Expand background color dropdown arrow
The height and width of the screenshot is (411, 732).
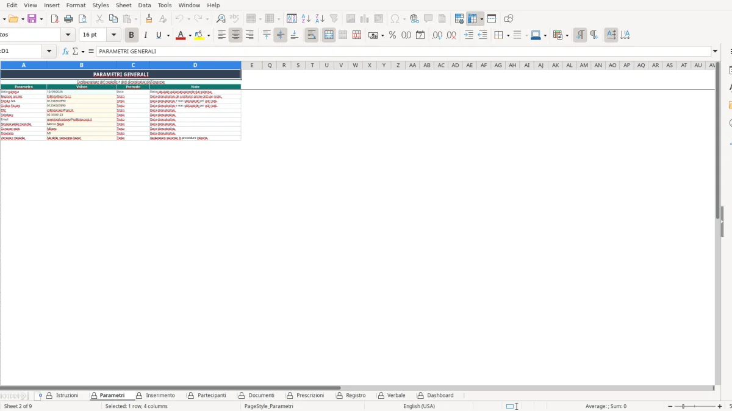pos(209,35)
